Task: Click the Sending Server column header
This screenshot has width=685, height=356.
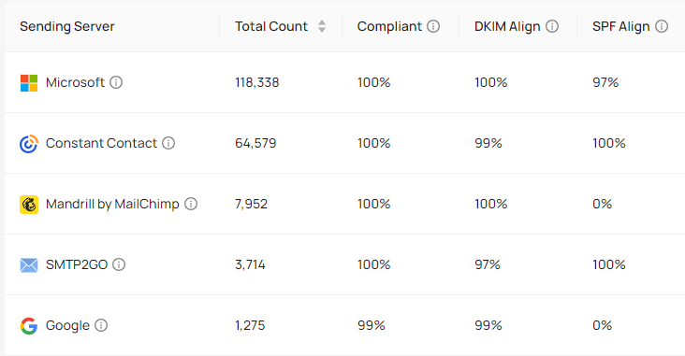Action: [66, 26]
